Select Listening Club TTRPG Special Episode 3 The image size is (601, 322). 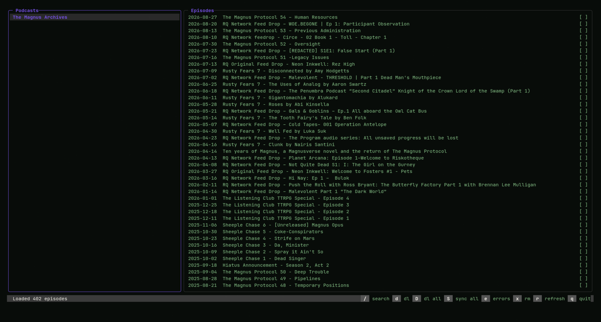388,205
